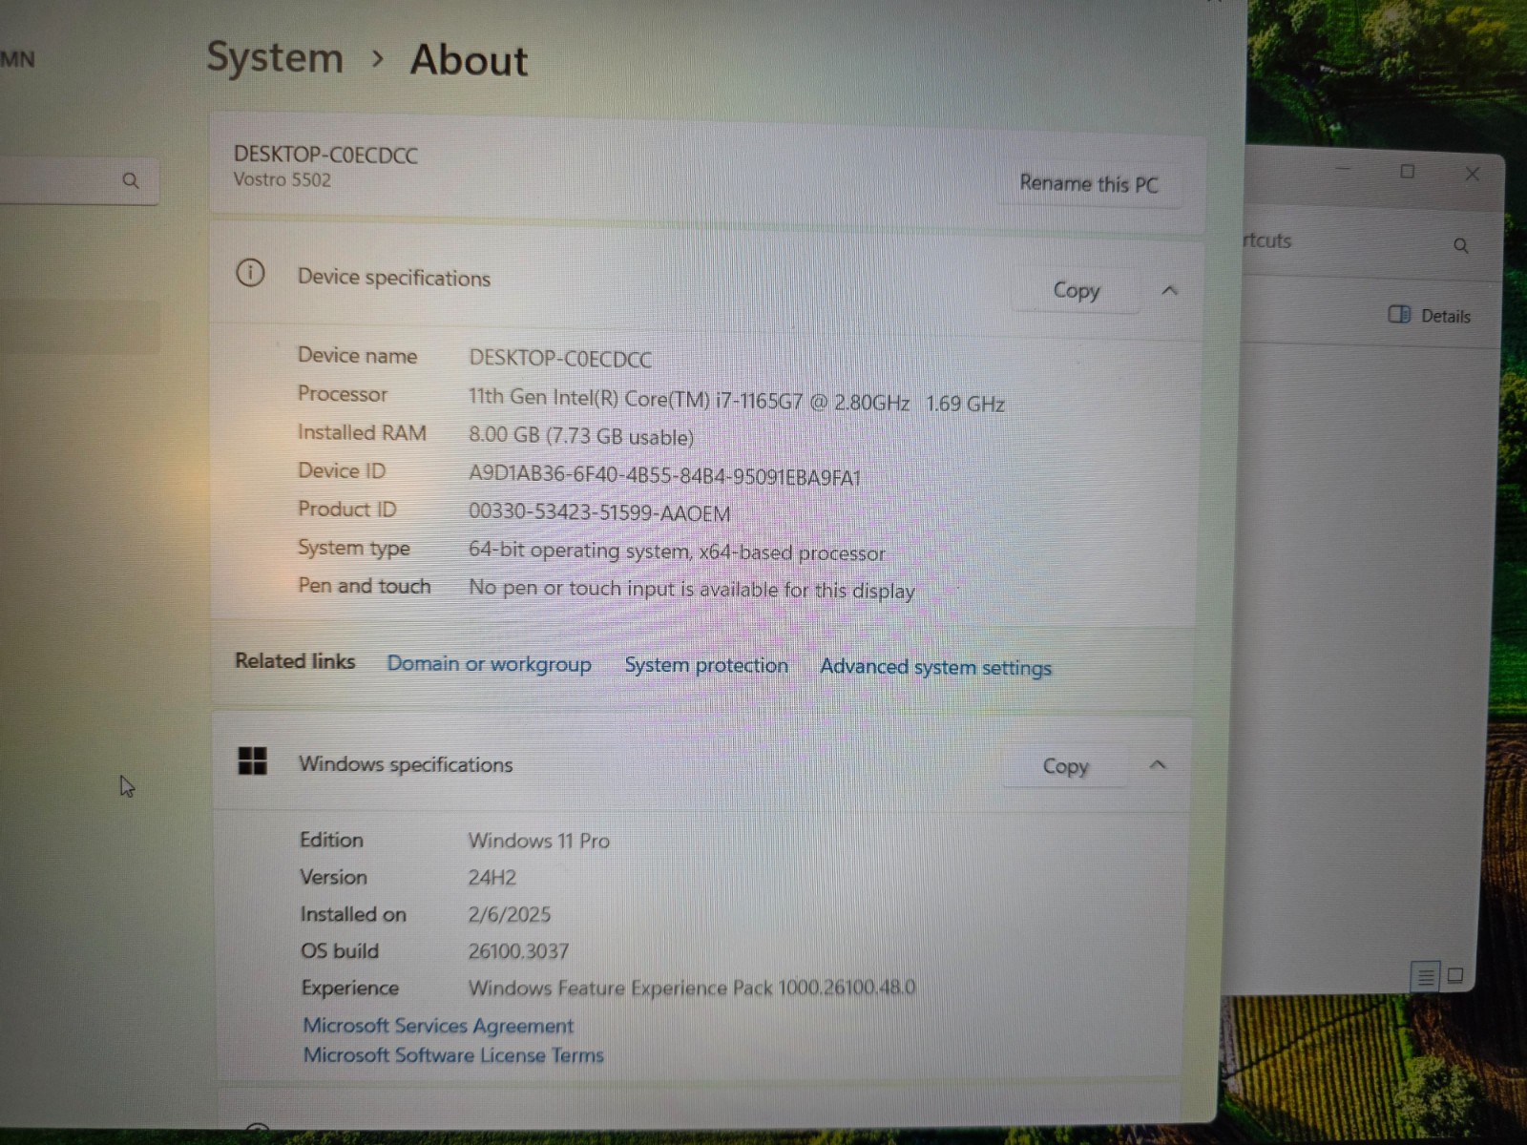The width and height of the screenshot is (1527, 1145).
Task: Click the Device specifications heading
Action: click(393, 278)
